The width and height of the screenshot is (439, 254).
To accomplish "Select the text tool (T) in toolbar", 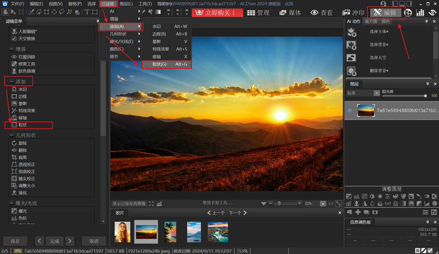I will 87,12.
